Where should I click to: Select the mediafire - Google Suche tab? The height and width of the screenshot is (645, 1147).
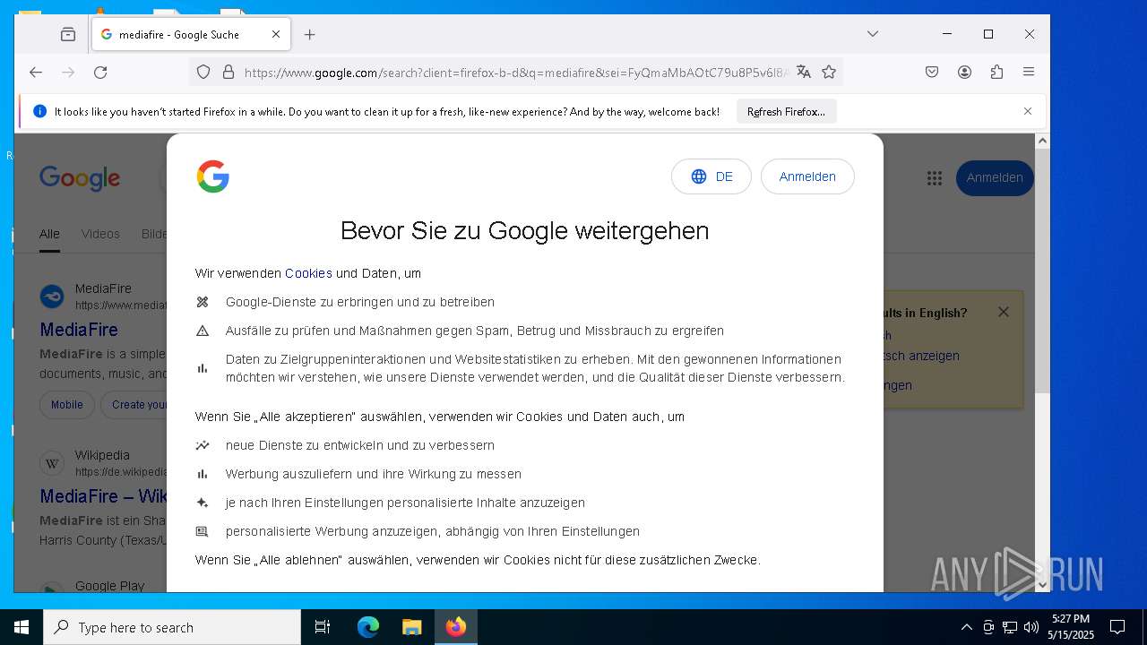pyautogui.click(x=191, y=34)
